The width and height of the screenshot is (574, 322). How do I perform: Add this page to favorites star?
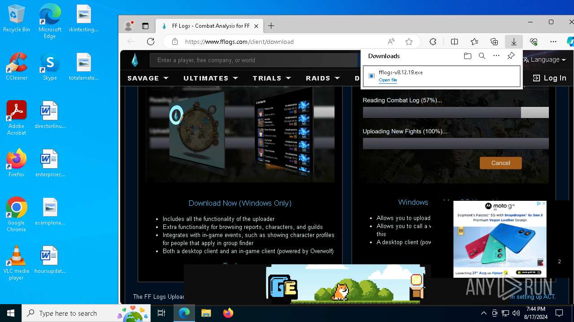pos(409,42)
